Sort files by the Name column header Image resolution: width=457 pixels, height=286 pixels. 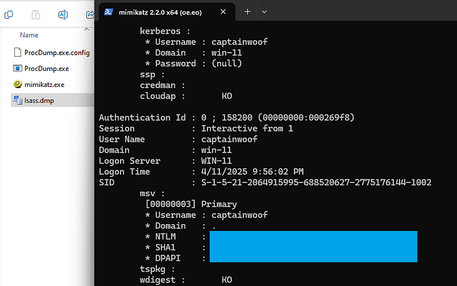29,35
